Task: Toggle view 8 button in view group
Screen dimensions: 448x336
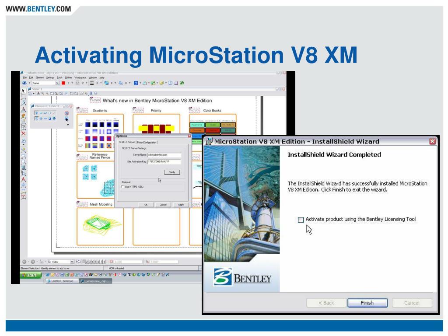Action: pyautogui.click(x=104, y=262)
